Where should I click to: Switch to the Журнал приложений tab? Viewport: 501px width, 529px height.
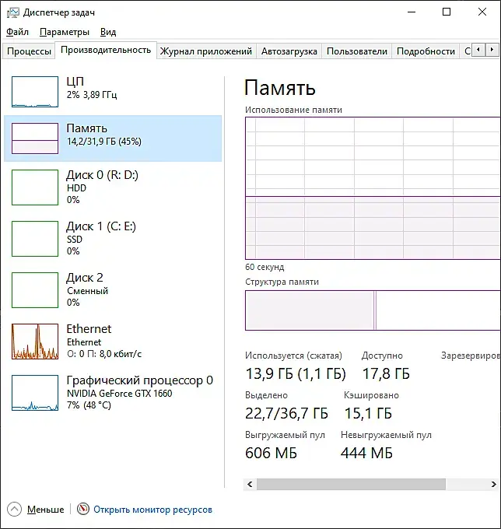click(206, 51)
